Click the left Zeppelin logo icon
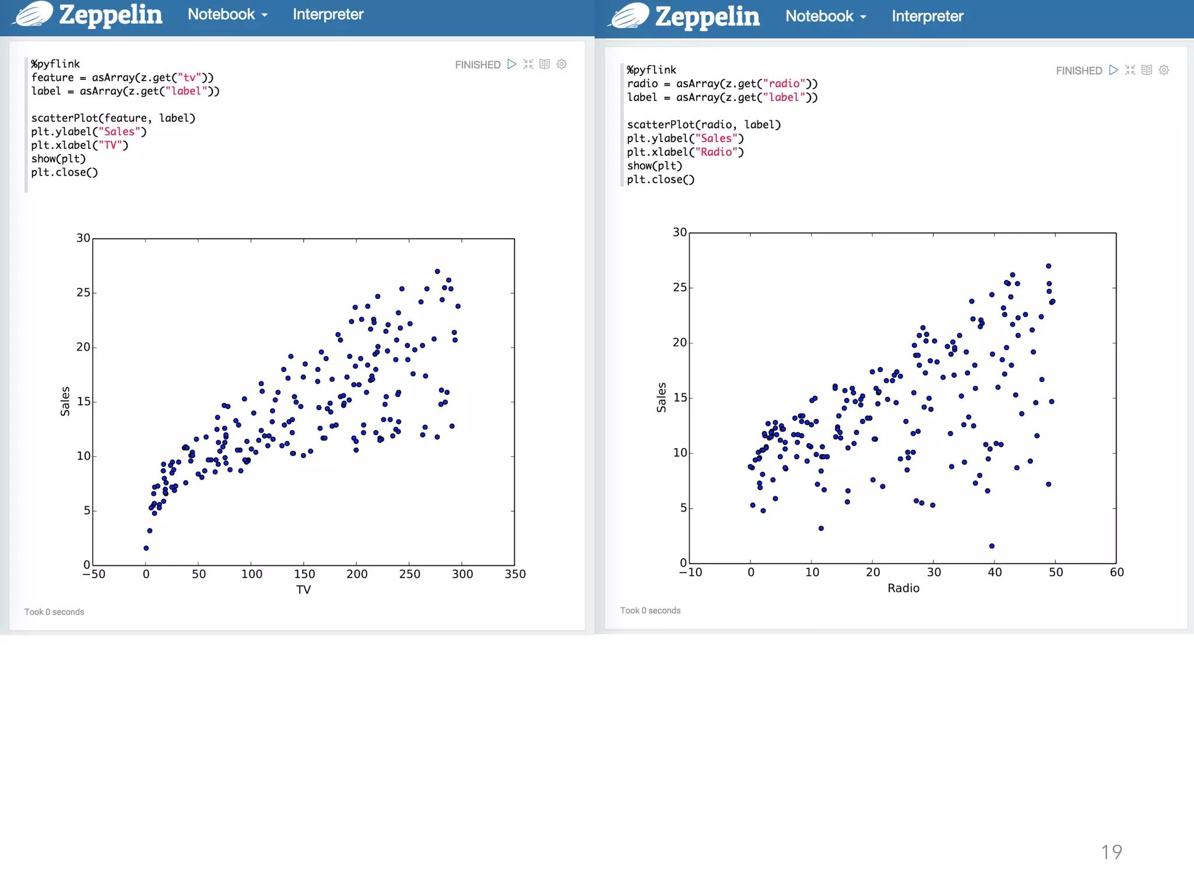Viewport: 1194px width, 889px height. [33, 14]
